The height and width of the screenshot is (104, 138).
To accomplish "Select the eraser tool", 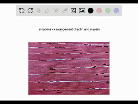I will click(65, 11).
